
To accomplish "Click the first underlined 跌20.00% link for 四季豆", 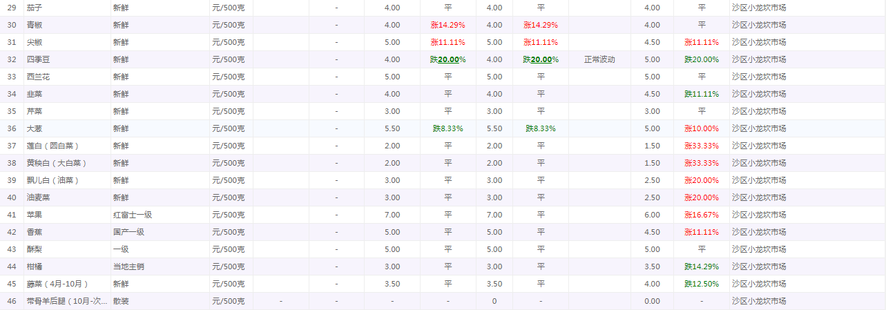I will coord(447,59).
